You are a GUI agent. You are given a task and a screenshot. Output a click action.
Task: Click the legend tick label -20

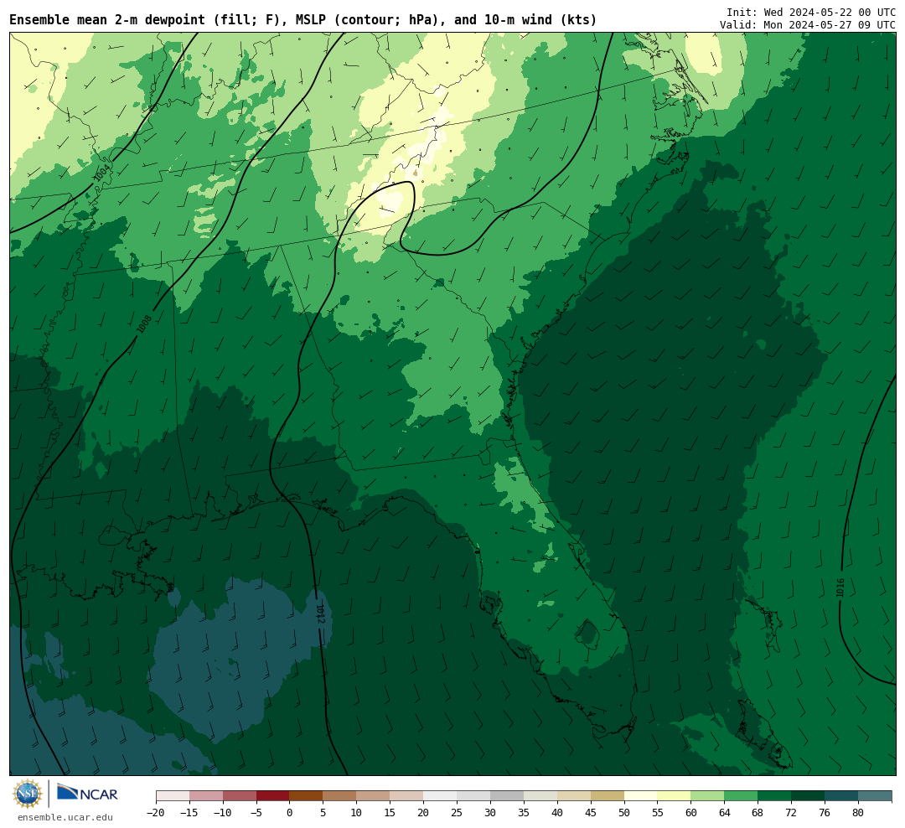(156, 812)
